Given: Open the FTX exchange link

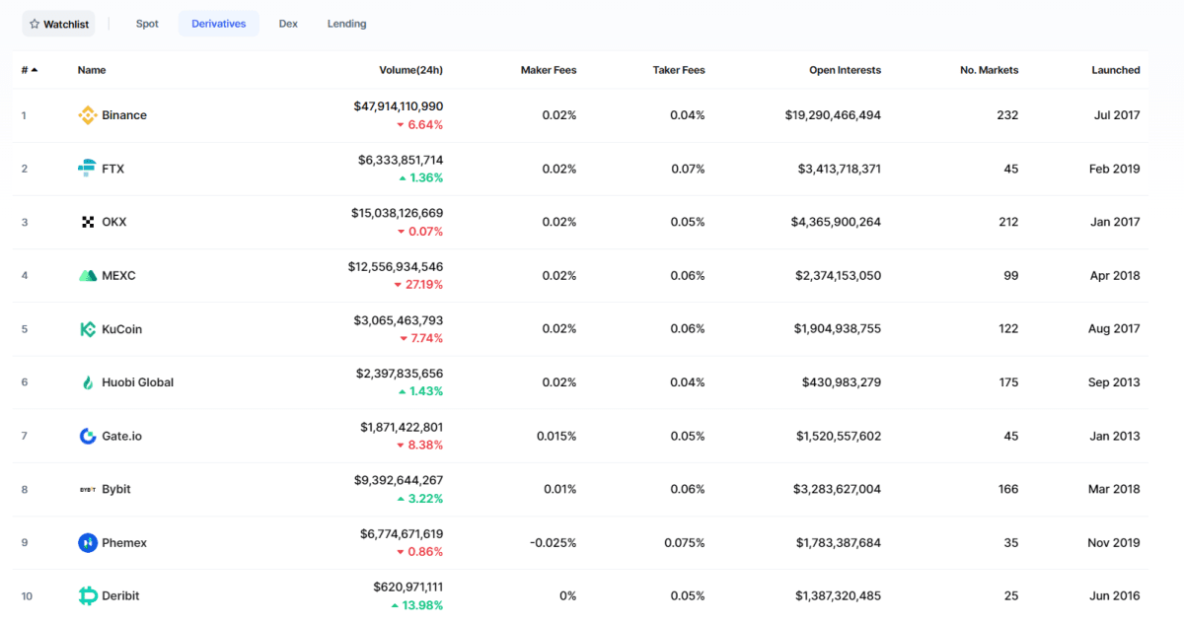Looking at the screenshot, I should click(113, 169).
